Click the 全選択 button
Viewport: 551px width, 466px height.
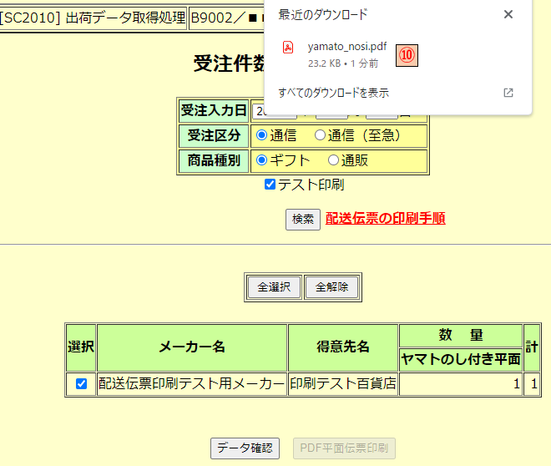(x=274, y=287)
